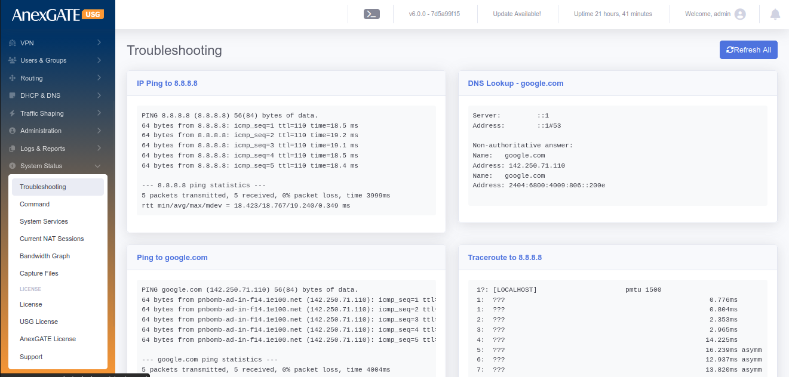Image resolution: width=789 pixels, height=377 pixels.
Task: Click the Refresh All button
Action: pos(748,50)
